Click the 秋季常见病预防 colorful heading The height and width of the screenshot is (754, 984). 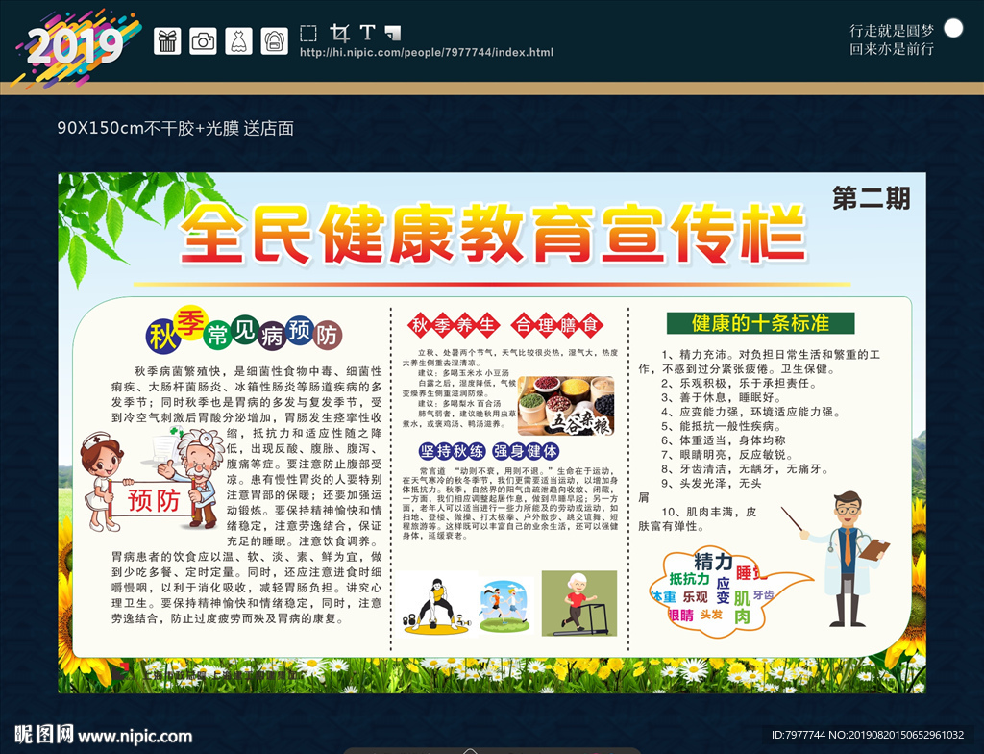tap(244, 329)
